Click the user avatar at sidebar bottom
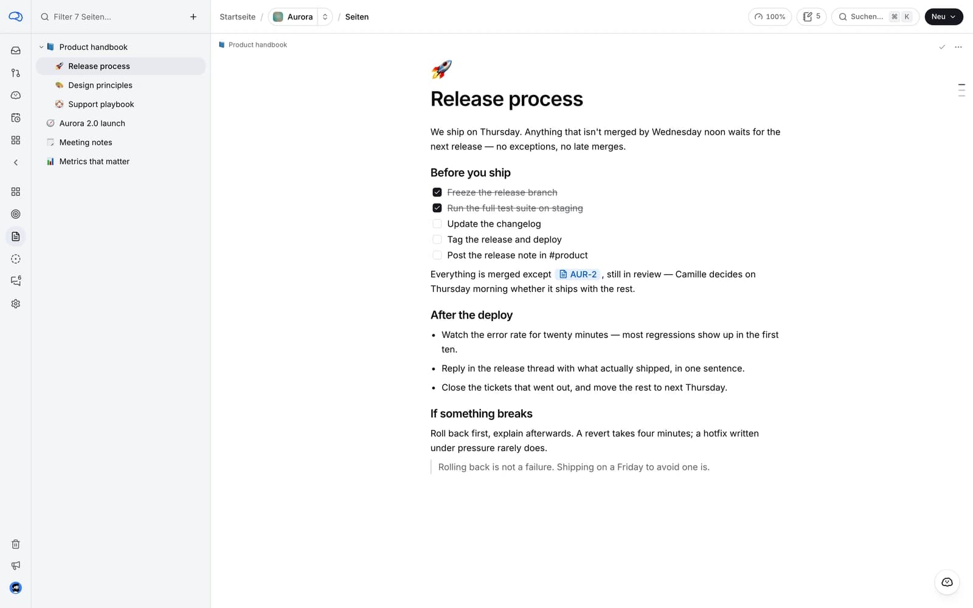This screenshot has width=973, height=608. click(x=16, y=588)
